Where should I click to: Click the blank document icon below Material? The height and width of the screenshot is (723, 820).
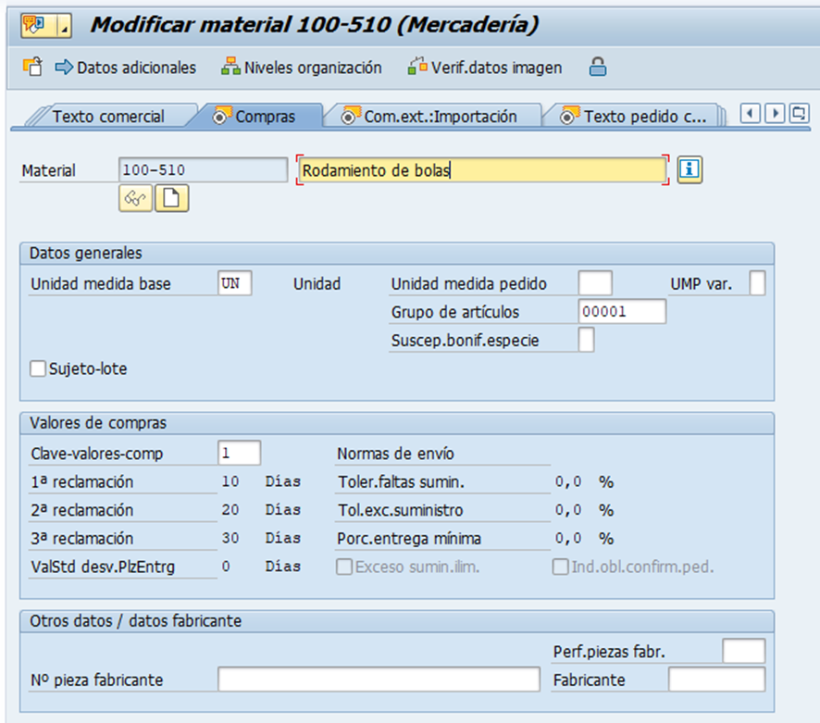[171, 198]
